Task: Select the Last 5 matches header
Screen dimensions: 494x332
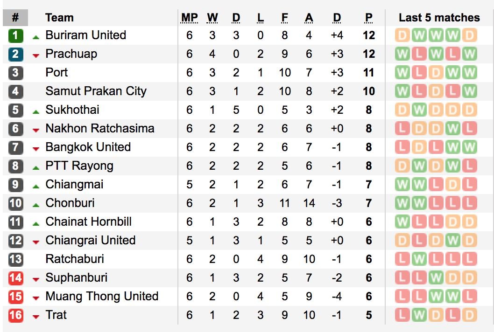Action: [x=439, y=17]
